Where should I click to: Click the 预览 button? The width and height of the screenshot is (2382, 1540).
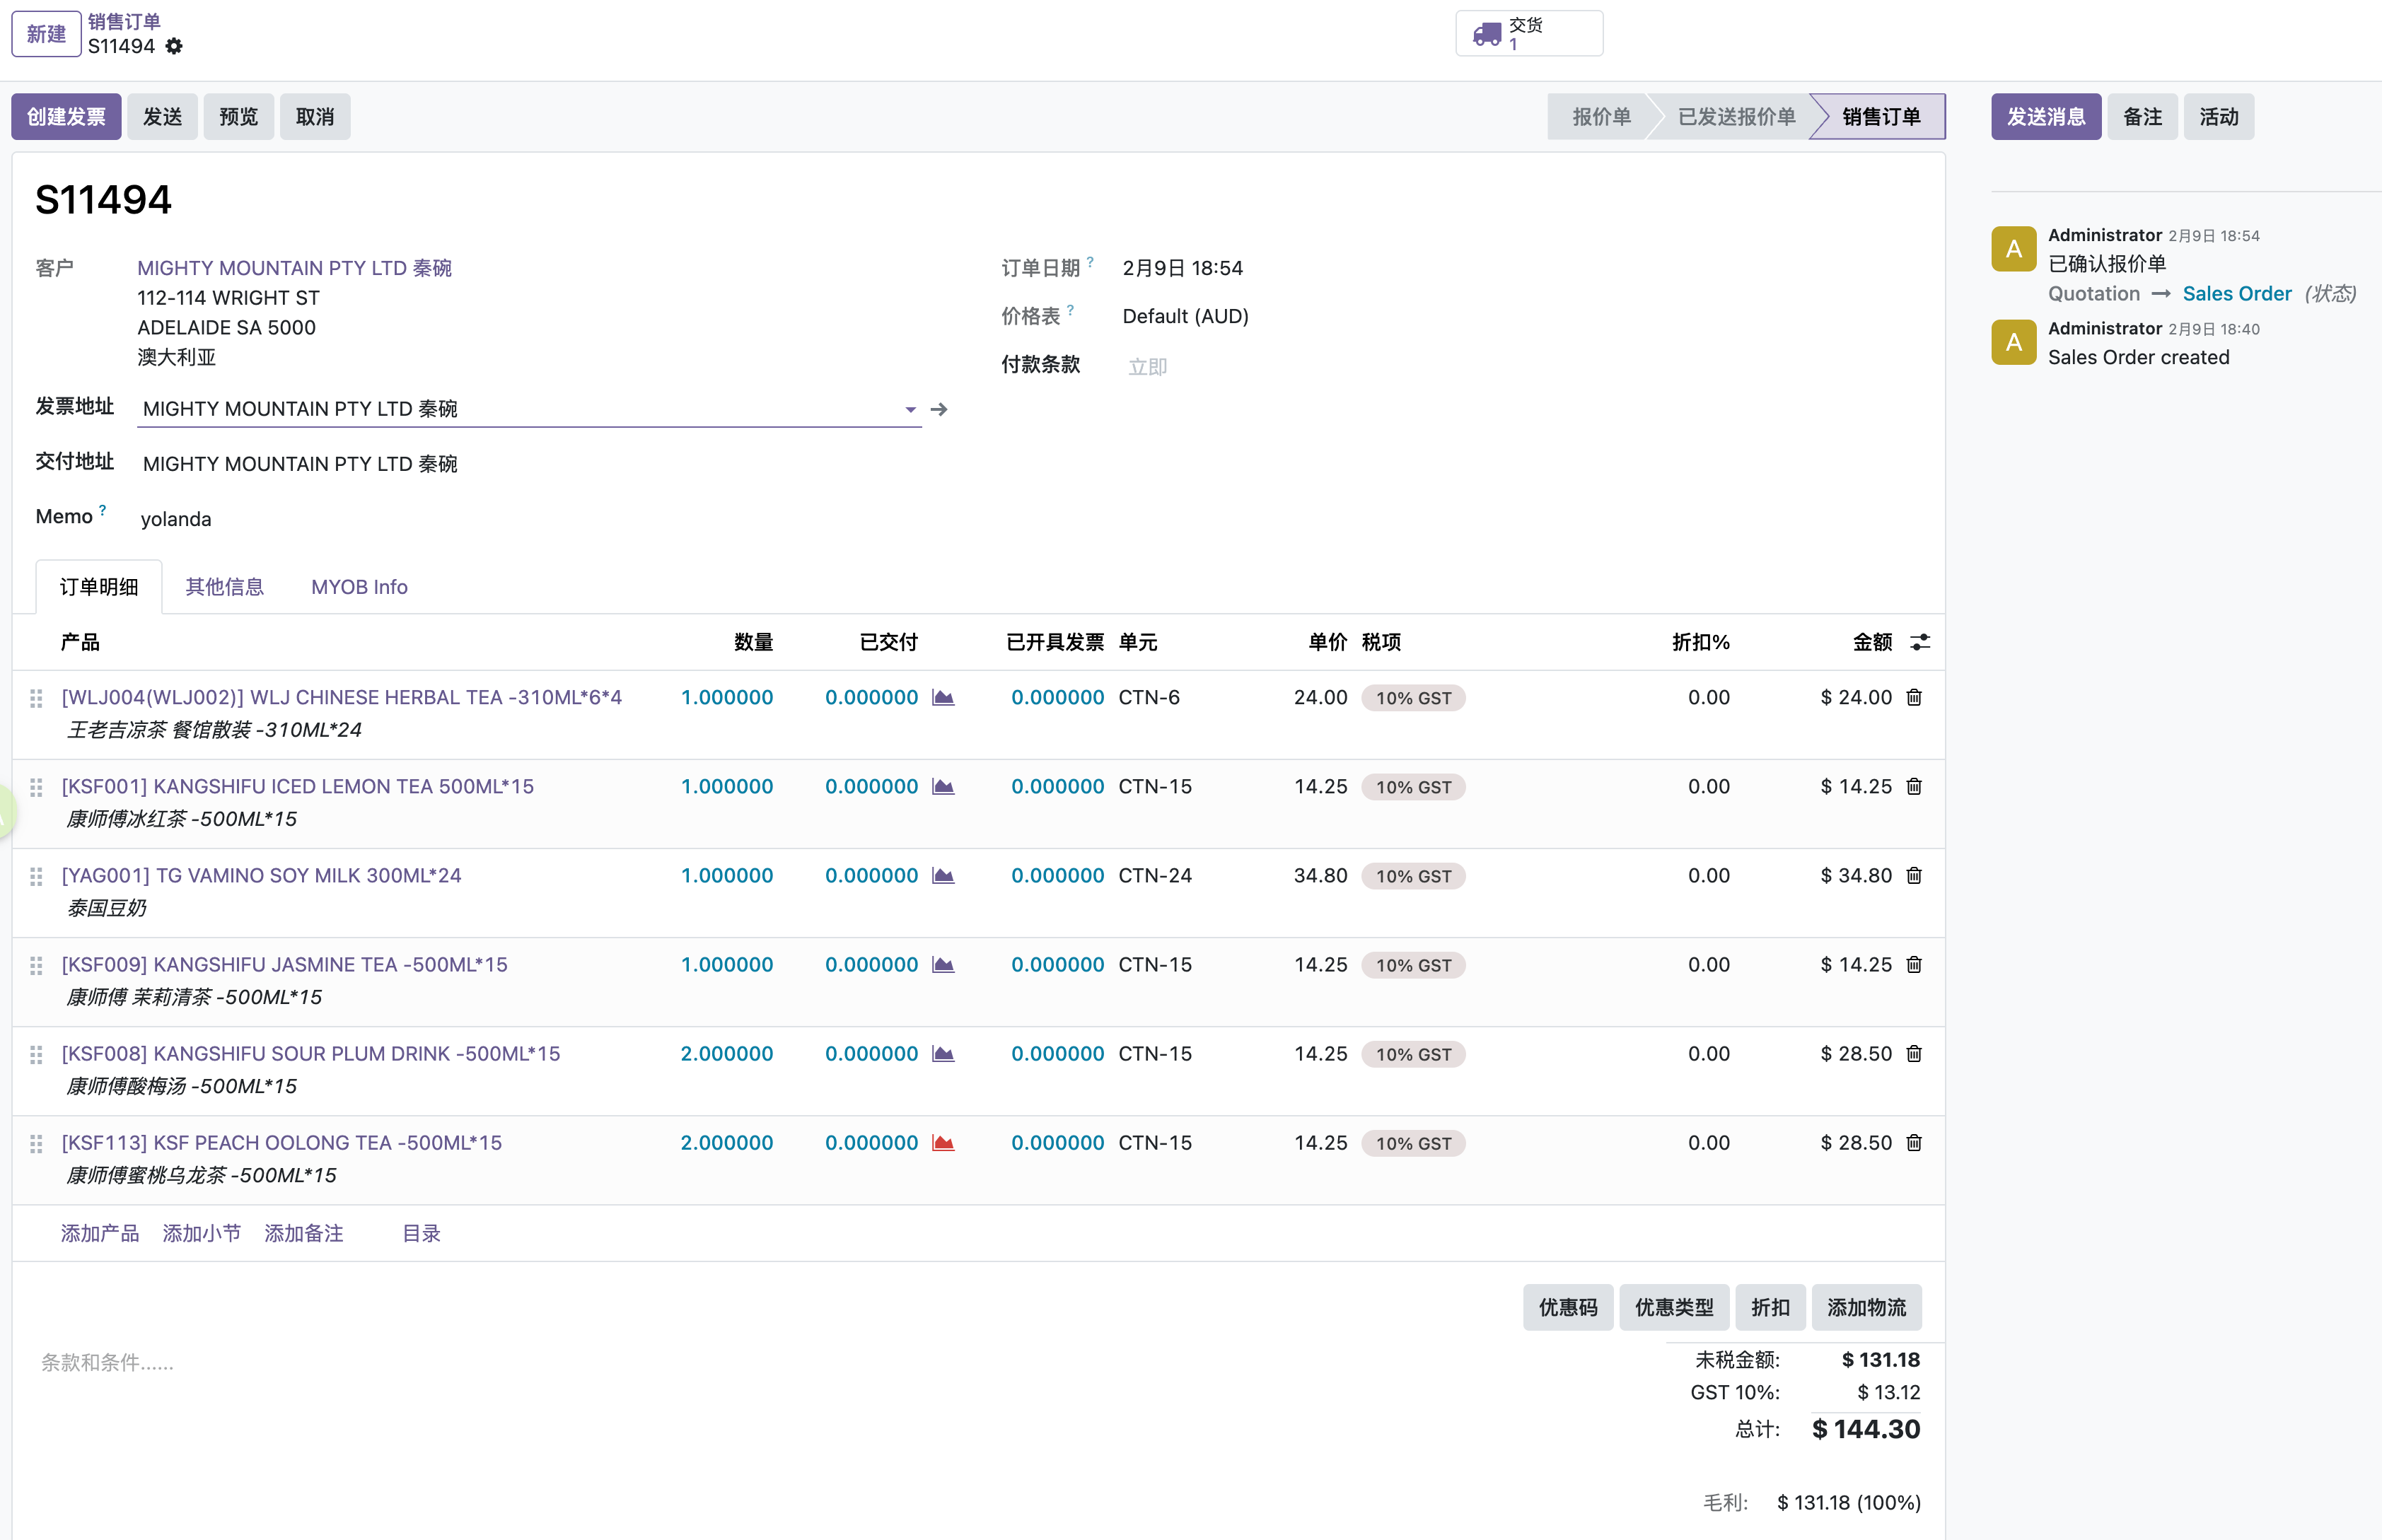coord(238,117)
